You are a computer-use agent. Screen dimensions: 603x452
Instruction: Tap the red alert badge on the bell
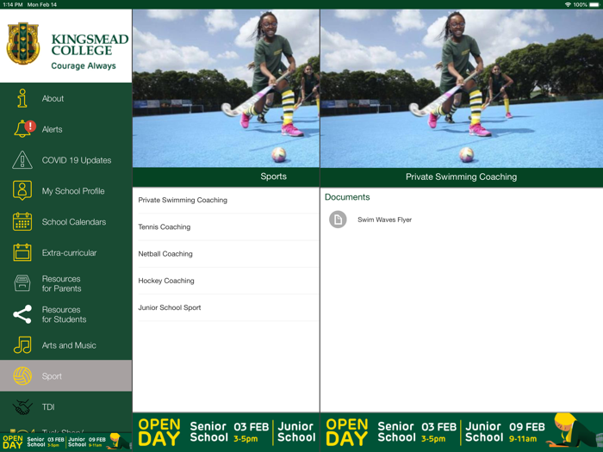click(x=30, y=126)
